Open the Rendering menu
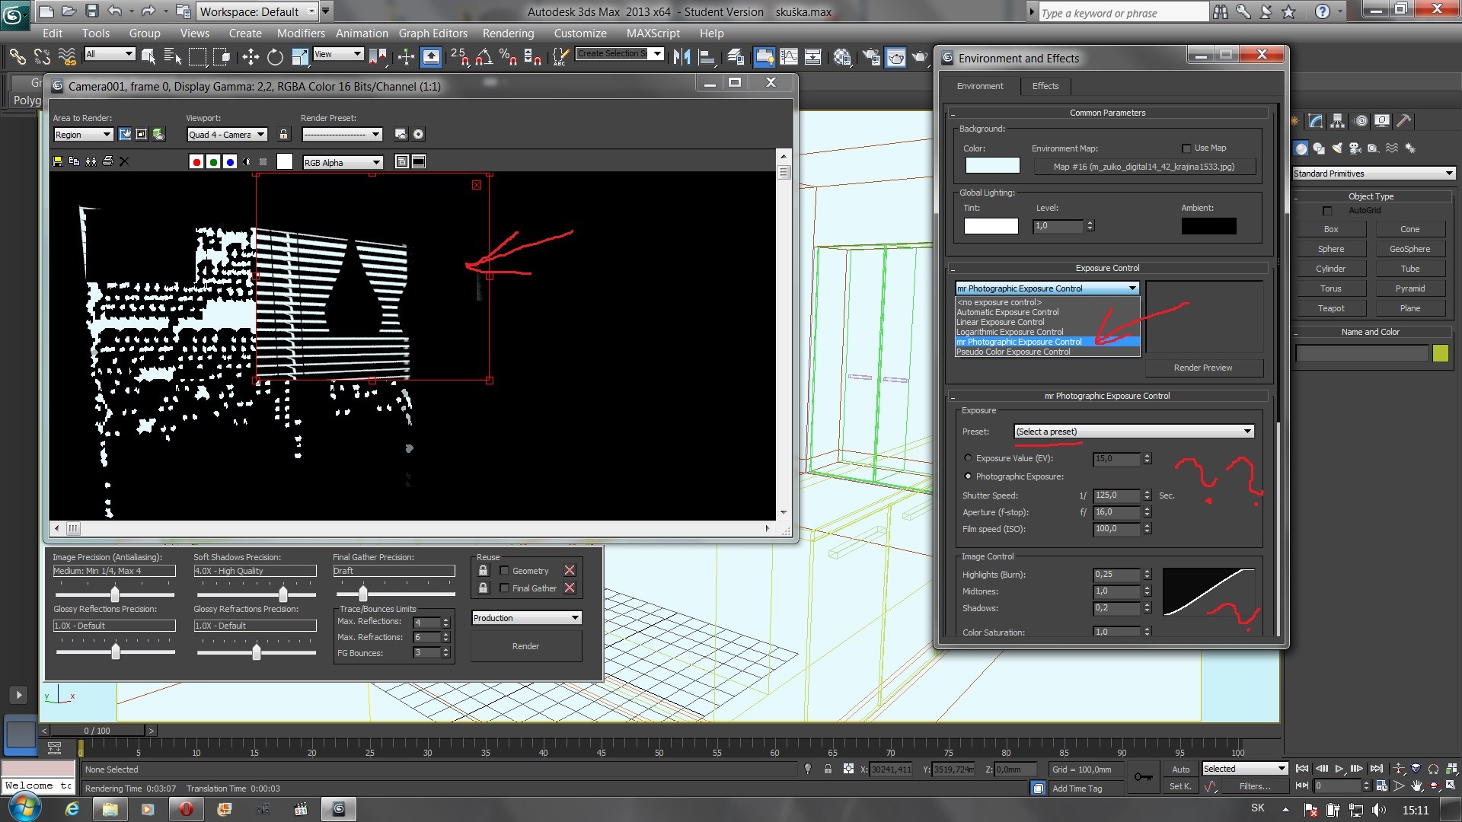 [508, 33]
